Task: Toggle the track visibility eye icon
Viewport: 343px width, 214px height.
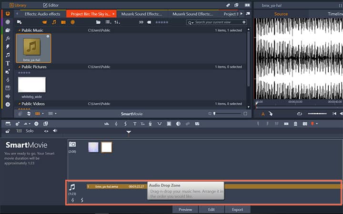Action: (x=46, y=131)
